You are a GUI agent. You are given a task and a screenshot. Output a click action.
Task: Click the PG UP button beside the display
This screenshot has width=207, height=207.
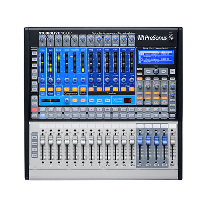[140, 69]
